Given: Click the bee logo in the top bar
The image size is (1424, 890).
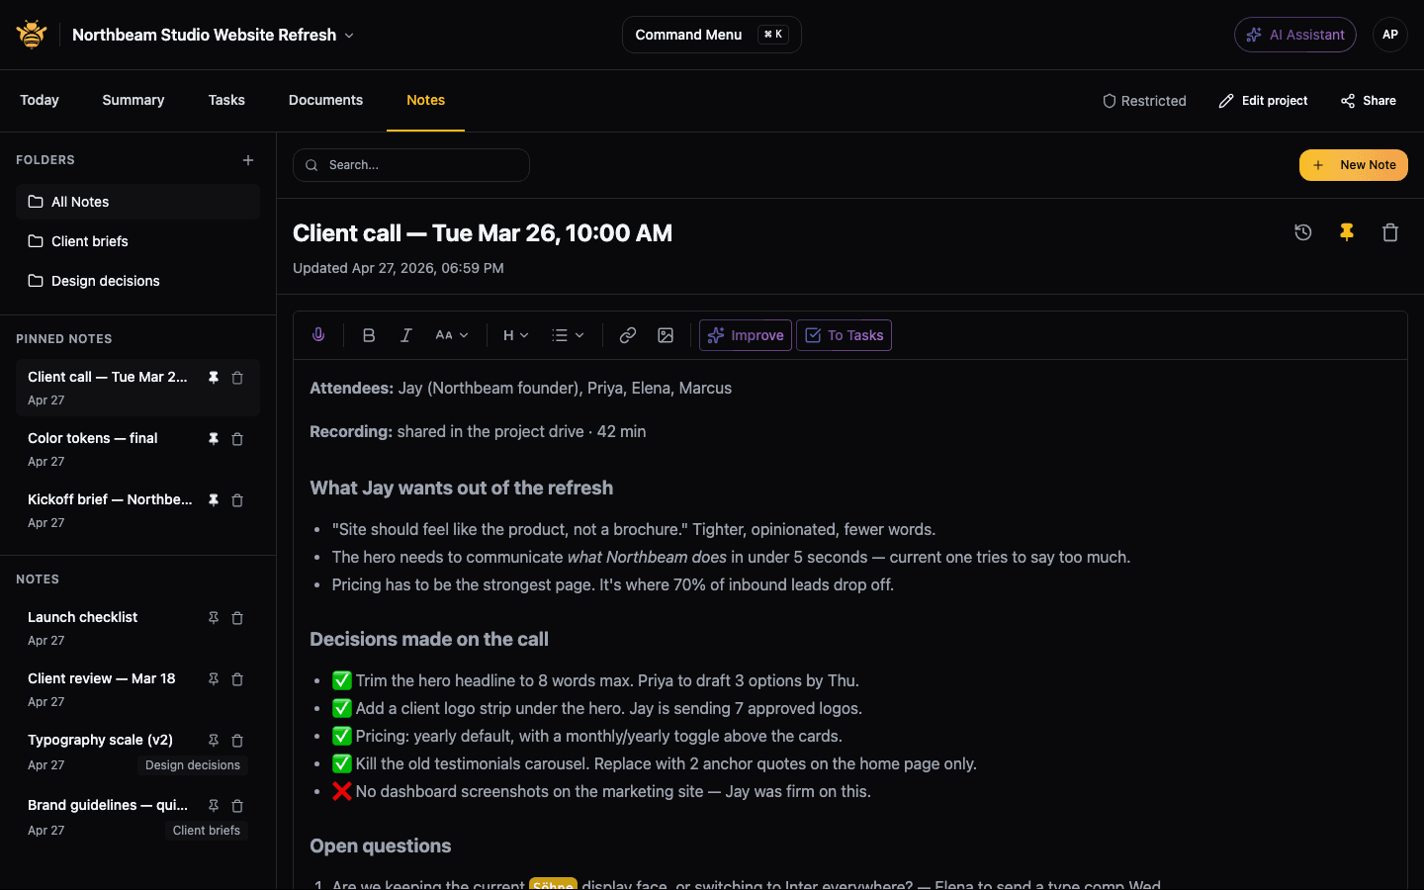Looking at the screenshot, I should click(31, 34).
